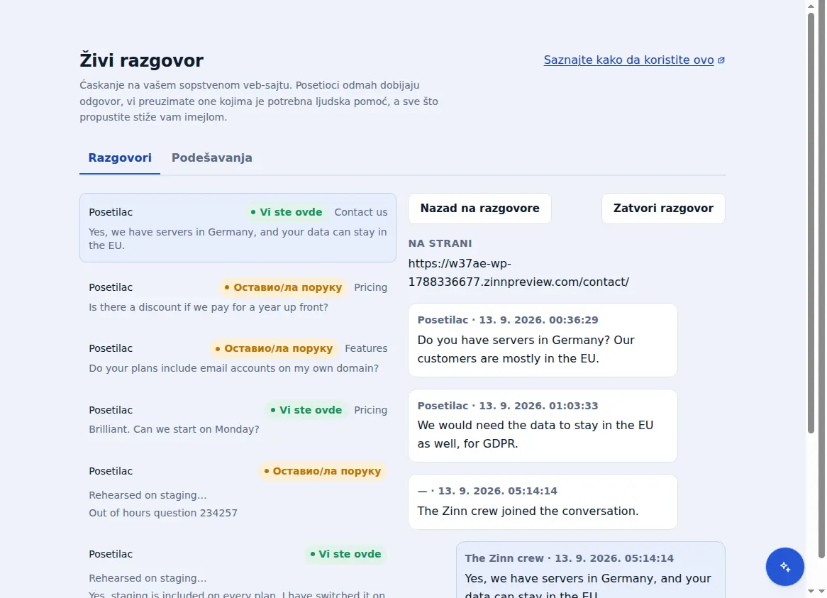Click 'Оставио/ла поруку' badge on out-of-hours conversation
This screenshot has width=827, height=598.
coord(322,471)
